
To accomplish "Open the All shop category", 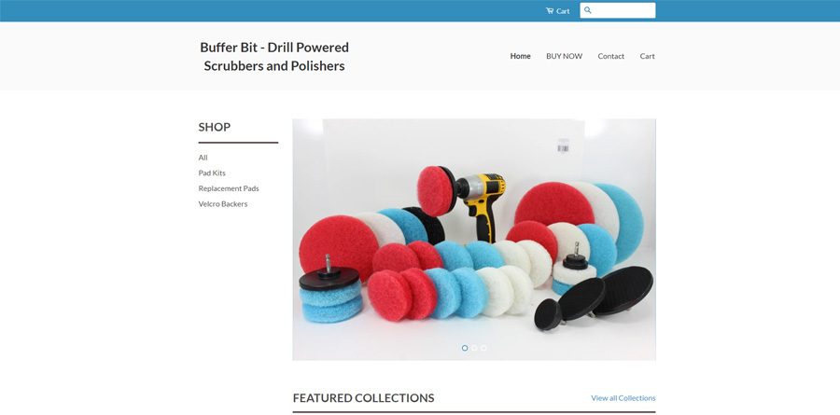I will 203,158.
